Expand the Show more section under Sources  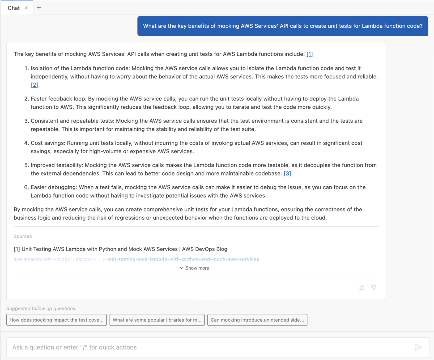pos(197,268)
